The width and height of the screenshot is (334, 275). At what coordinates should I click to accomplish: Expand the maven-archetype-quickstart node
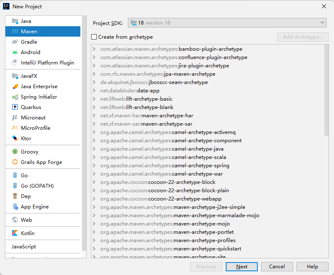coord(95,249)
